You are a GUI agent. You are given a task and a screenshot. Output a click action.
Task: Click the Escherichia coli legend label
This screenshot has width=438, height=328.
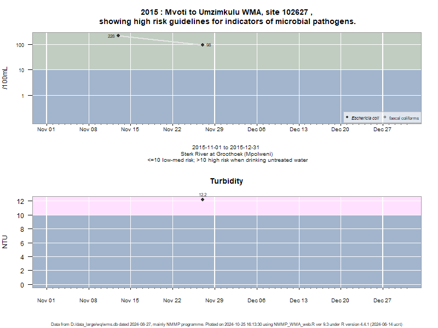click(365, 118)
